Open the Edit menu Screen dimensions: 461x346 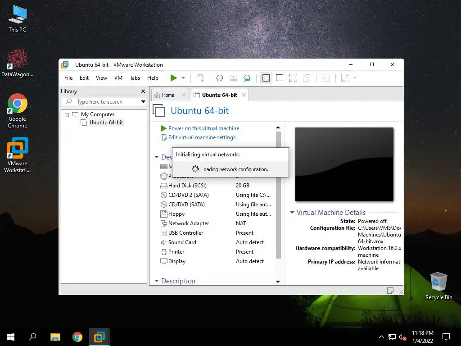84,78
